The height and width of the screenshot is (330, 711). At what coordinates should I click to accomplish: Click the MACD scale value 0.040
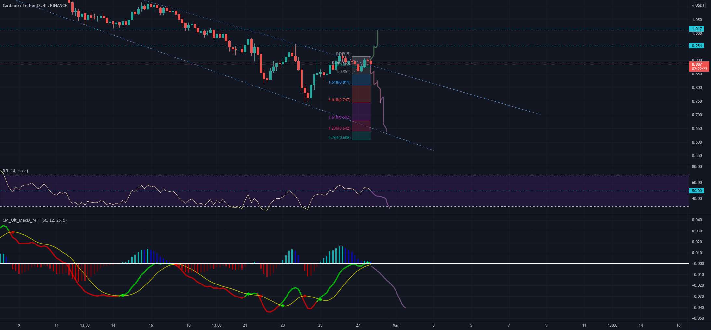tap(697, 220)
